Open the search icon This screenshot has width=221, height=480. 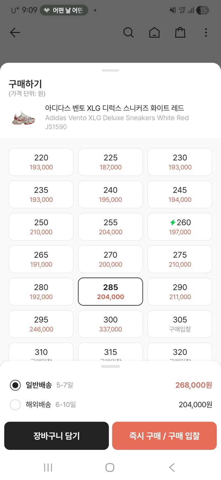(128, 32)
